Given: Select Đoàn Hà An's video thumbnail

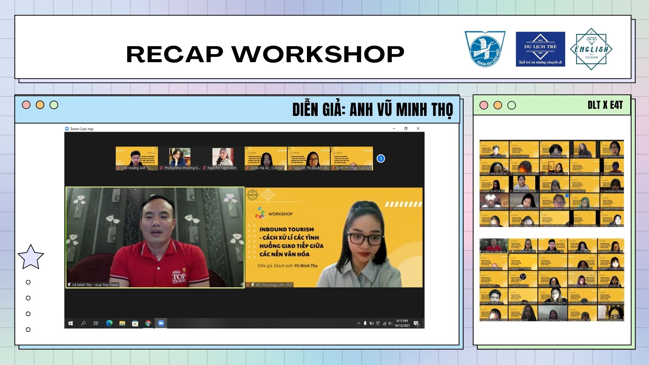Looking at the screenshot, I should point(265,159).
